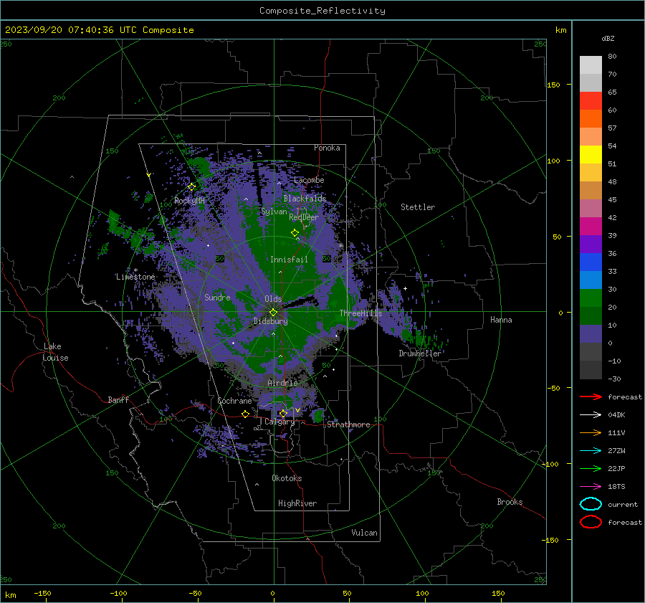The height and width of the screenshot is (603, 645).
Task: Click the red forecast ellipse legend icon
Action: (591, 522)
